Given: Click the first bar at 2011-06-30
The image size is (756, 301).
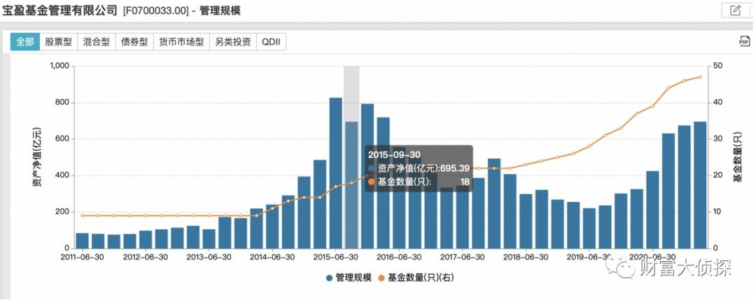Looking at the screenshot, I should (83, 241).
